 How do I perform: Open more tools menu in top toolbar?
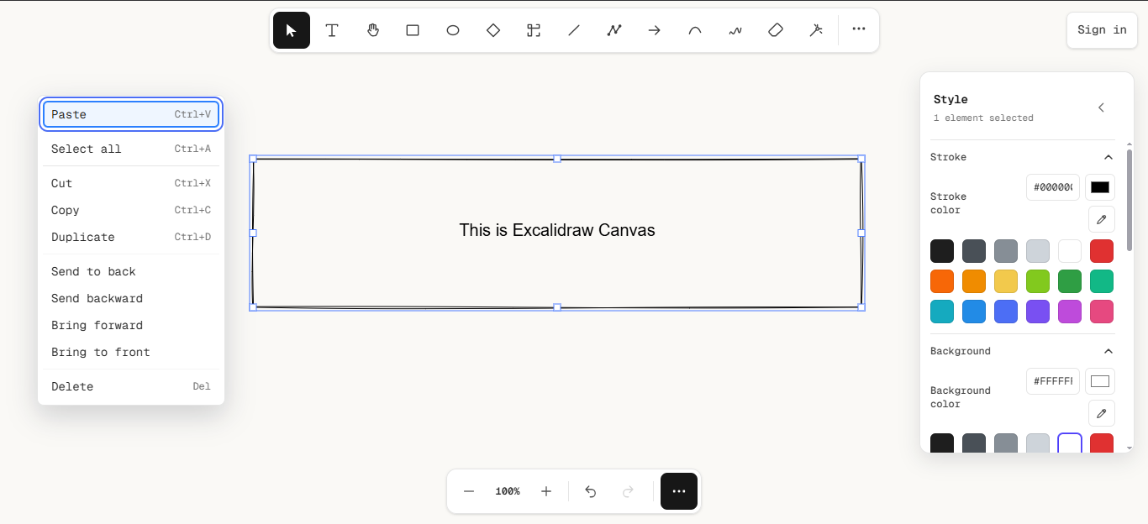[858, 29]
